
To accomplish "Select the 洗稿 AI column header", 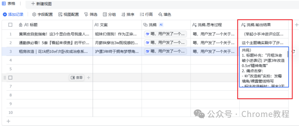I will [x=166, y=25].
